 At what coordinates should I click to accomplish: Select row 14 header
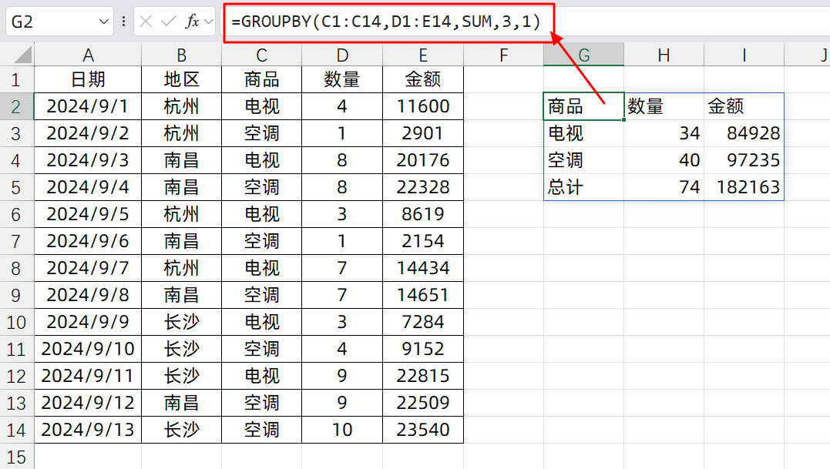pyautogui.click(x=17, y=430)
